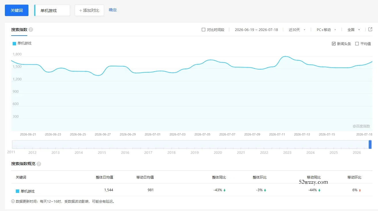Open the 全国 region dropdown
The image size is (378, 211).
(354, 30)
